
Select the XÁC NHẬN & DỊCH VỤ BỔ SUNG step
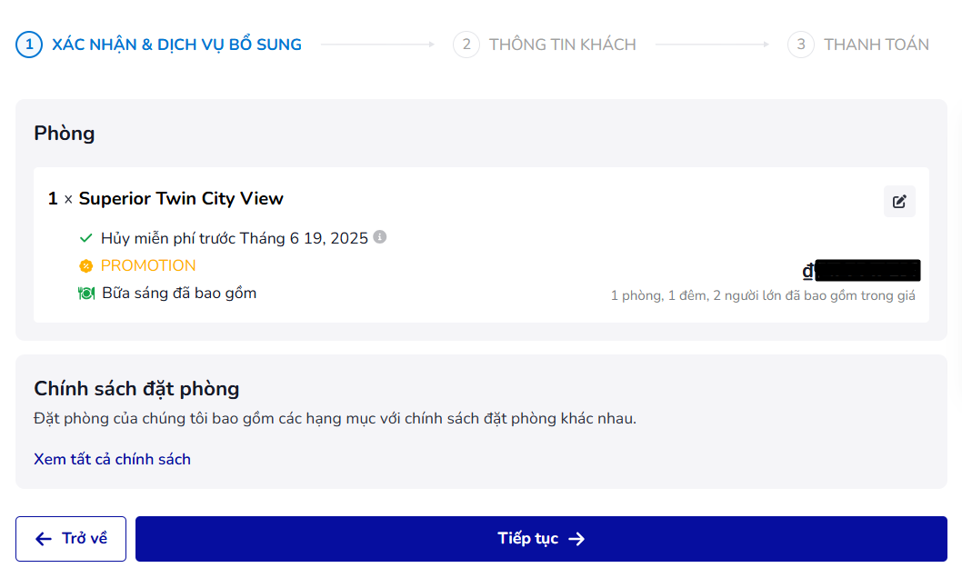[176, 45]
